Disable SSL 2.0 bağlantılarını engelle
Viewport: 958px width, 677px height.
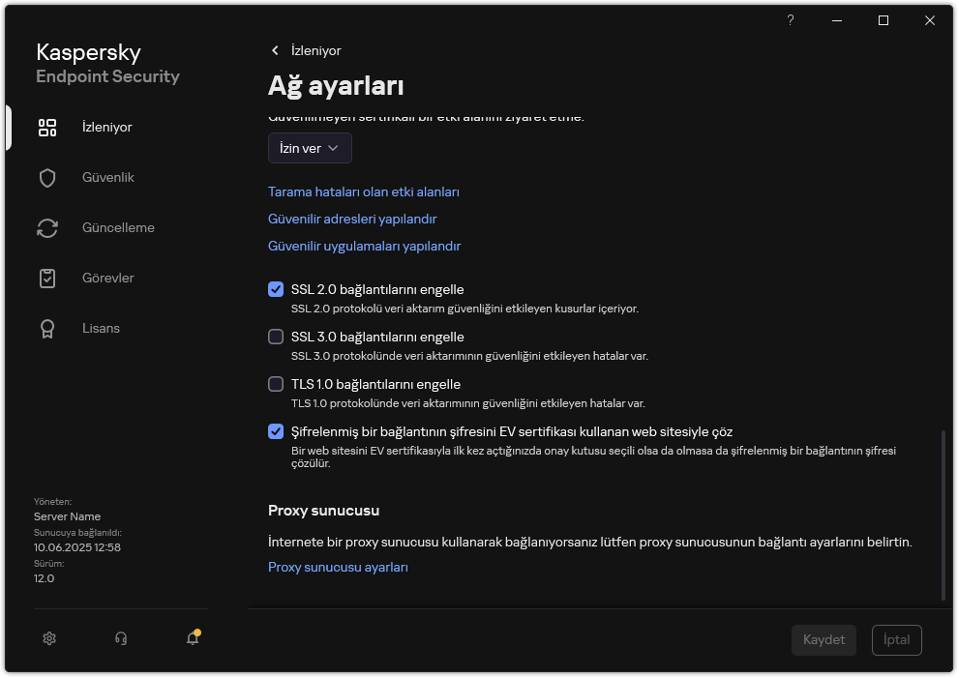(276, 288)
